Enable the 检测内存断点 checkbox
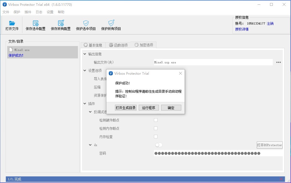291x183 pixels. pos(156,128)
